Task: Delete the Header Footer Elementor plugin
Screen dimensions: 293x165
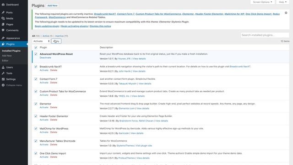Action: click(x=54, y=120)
